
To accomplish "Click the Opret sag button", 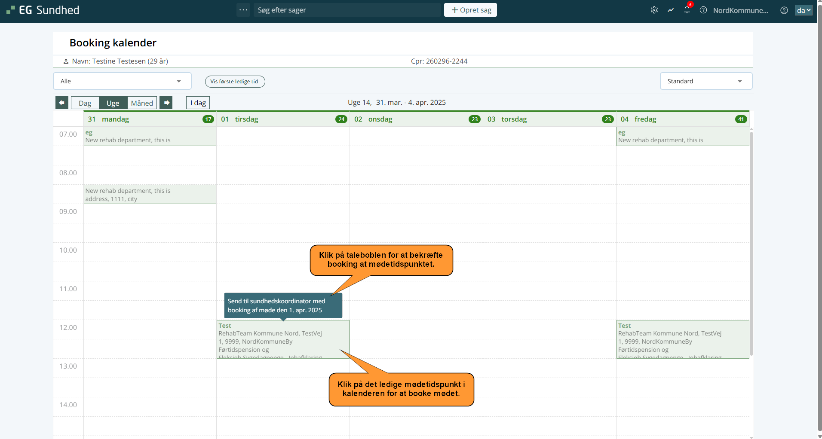I will coord(470,10).
